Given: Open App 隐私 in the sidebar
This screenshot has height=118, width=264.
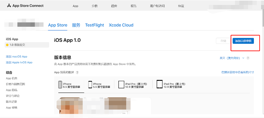Looking at the screenshot, I should coord(12,90).
